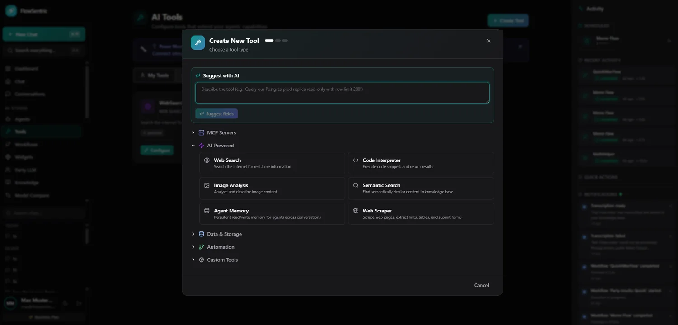The image size is (678, 325).
Task: Click the MCP Servers server icon
Action: pyautogui.click(x=202, y=132)
